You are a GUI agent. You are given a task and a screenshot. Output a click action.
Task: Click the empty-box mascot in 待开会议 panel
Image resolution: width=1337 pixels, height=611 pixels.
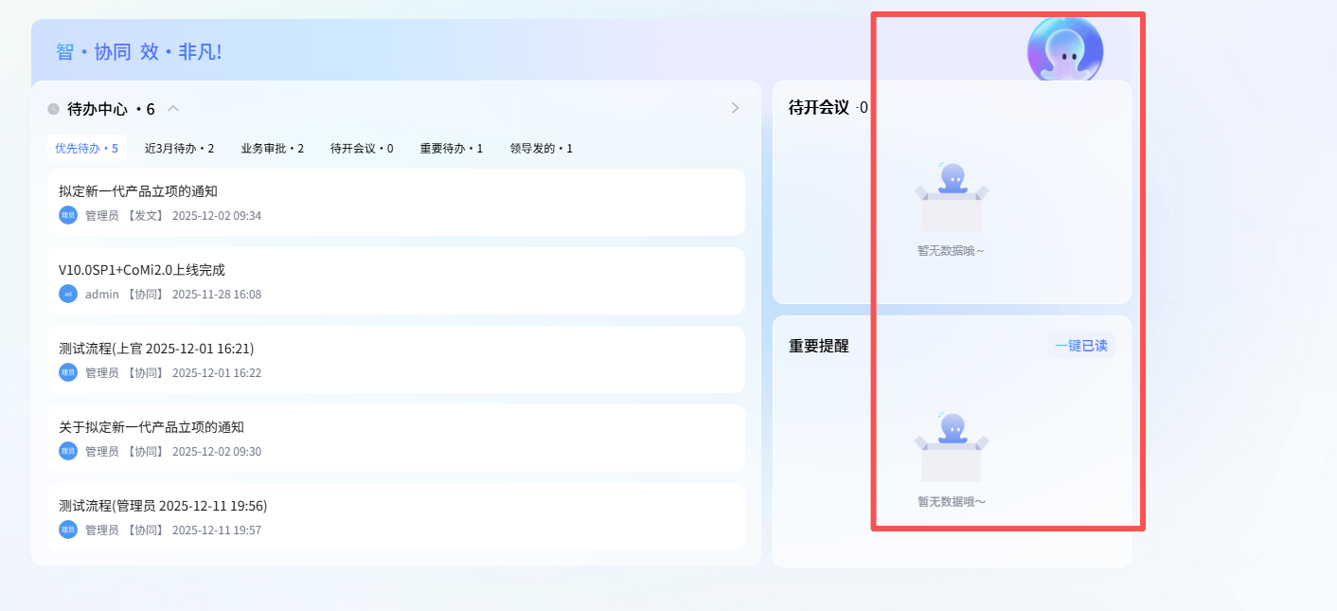pyautogui.click(x=952, y=199)
